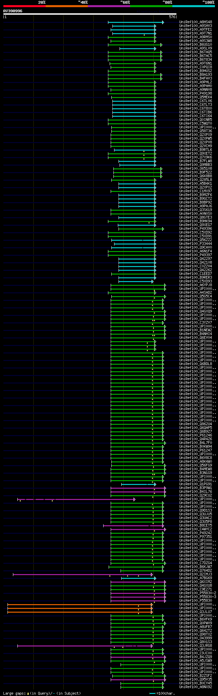218x696 pixels.
Task: Select UniRef100_A4SAD2 in the list
Action: (196, 293)
